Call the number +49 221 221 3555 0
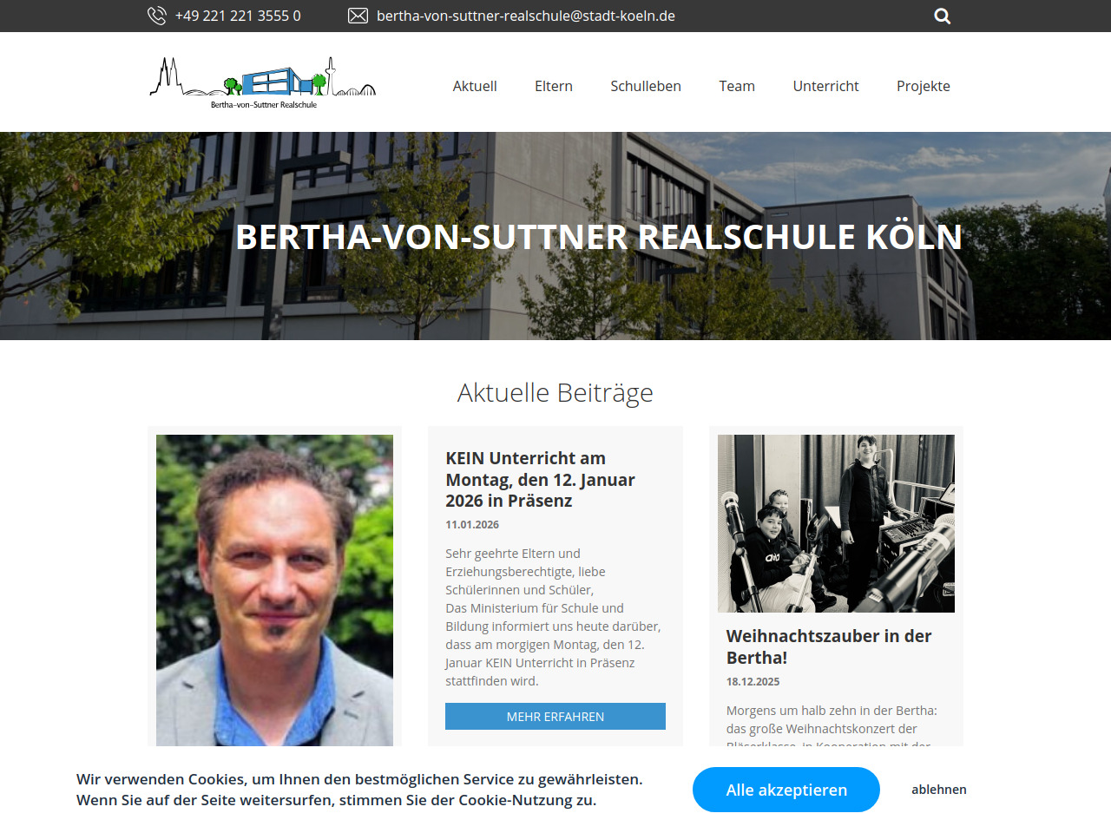This screenshot has width=1111, height=833. pyautogui.click(x=238, y=16)
